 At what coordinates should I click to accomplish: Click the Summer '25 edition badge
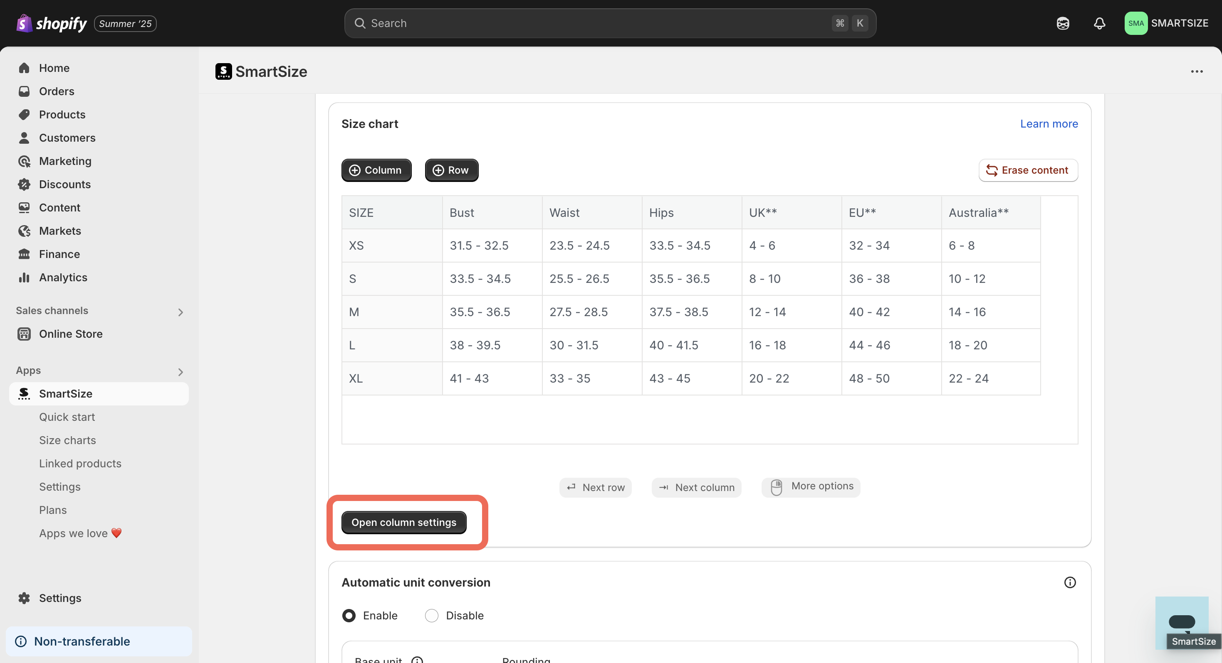tap(125, 23)
